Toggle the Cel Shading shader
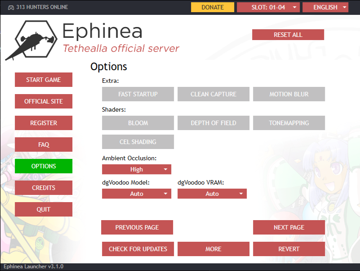The image size is (360, 271). 138,142
